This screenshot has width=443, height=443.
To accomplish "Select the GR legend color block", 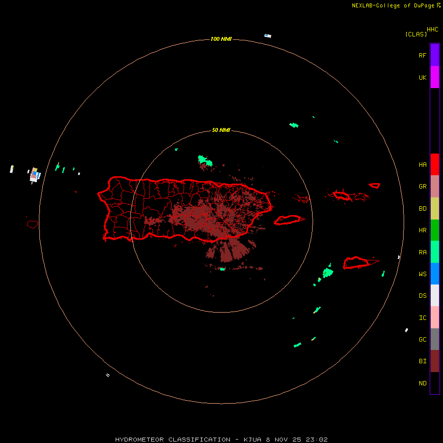I will pyautogui.click(x=435, y=187).
